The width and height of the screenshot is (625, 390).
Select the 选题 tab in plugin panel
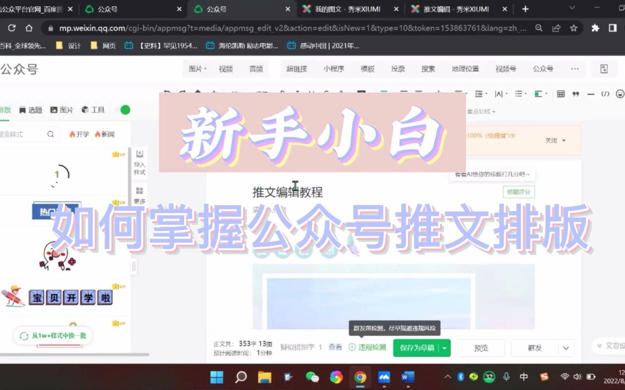click(x=31, y=110)
